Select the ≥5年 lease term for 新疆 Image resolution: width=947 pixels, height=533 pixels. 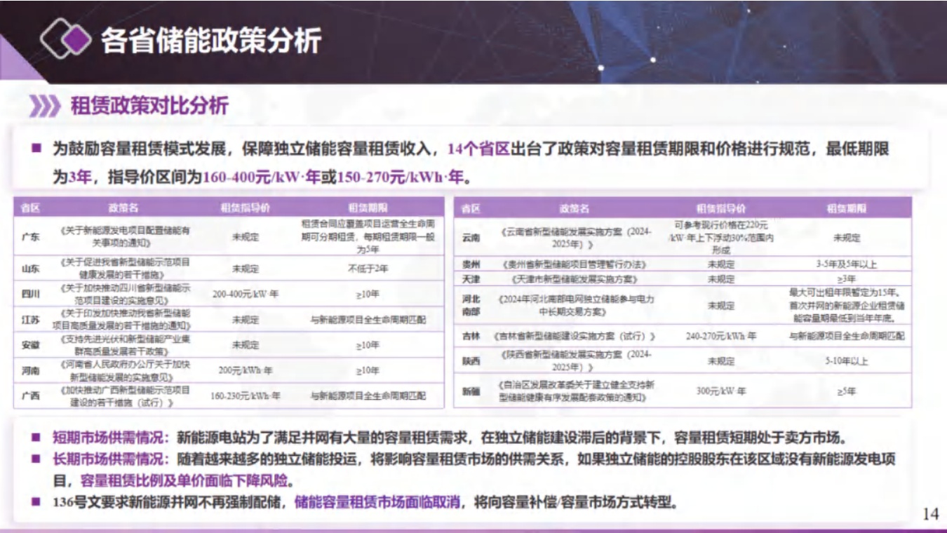[846, 391]
